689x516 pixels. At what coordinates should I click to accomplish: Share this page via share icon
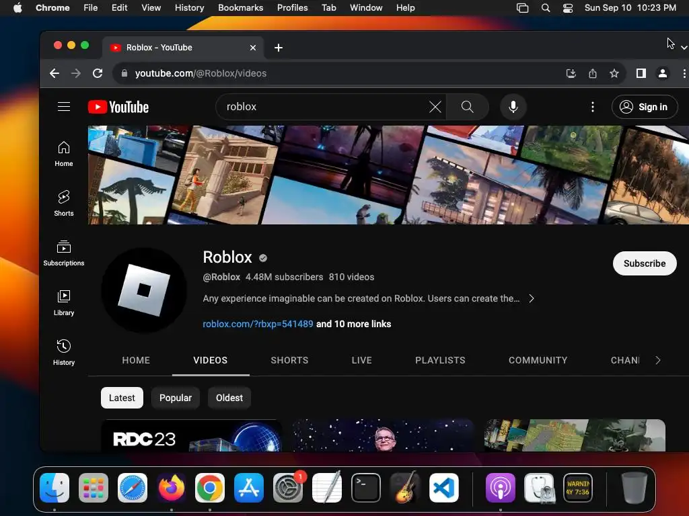pyautogui.click(x=592, y=73)
